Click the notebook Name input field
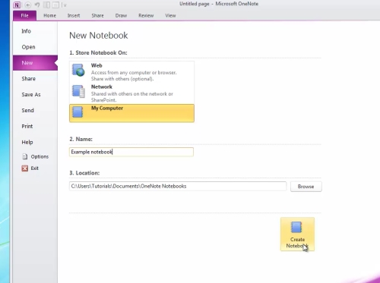The width and height of the screenshot is (380, 283). point(131,152)
